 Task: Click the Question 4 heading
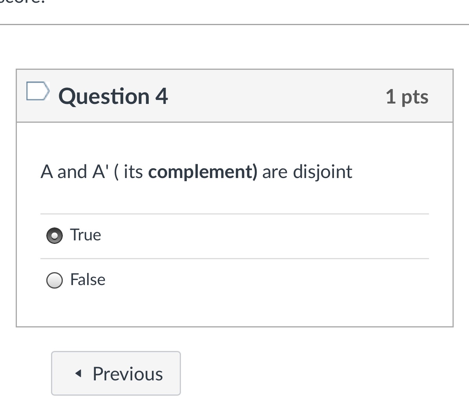114,96
